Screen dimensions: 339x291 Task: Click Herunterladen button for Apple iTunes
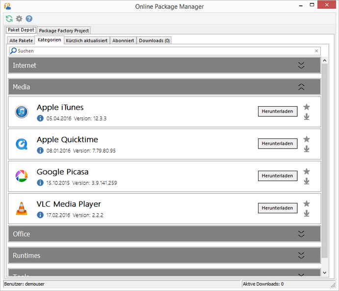click(277, 112)
